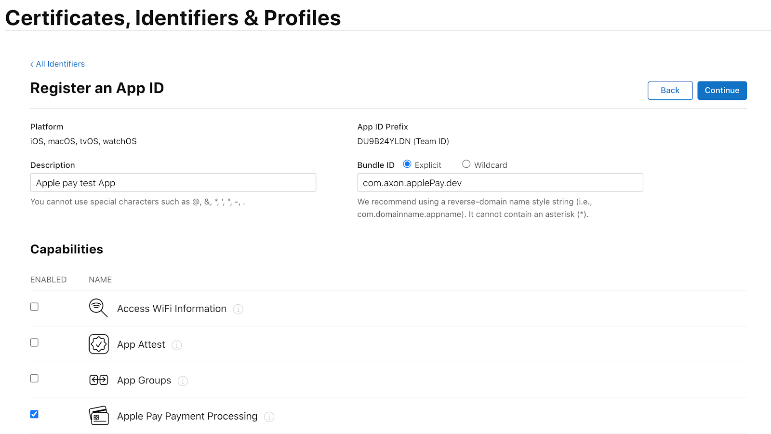Open info for Apple Pay Payment Processing
Viewport: 771px width, 434px height.
tap(269, 417)
